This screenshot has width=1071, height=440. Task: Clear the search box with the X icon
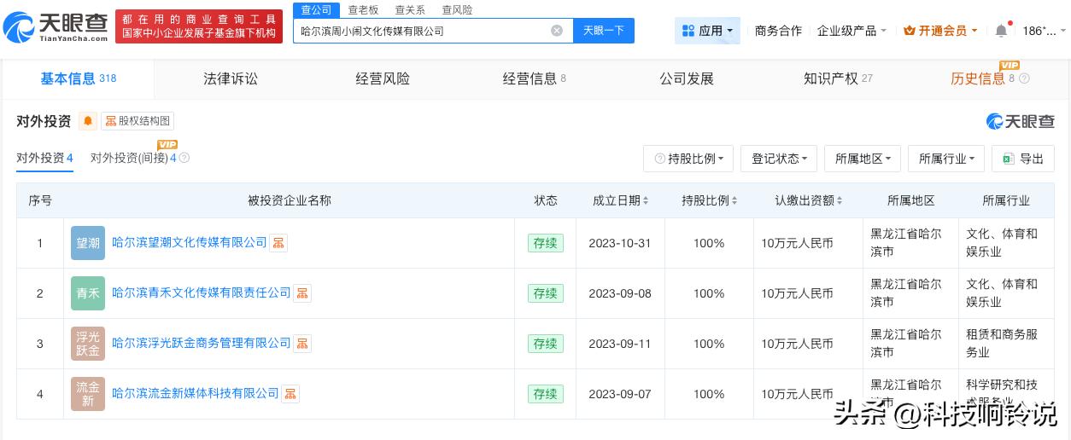pos(557,31)
